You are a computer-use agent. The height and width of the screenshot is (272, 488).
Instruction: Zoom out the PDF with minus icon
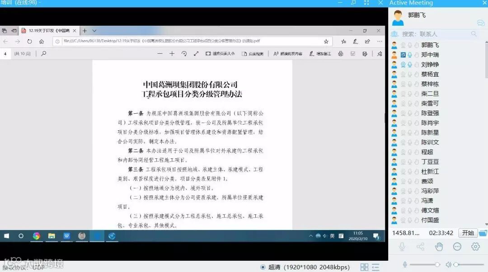pos(160,54)
